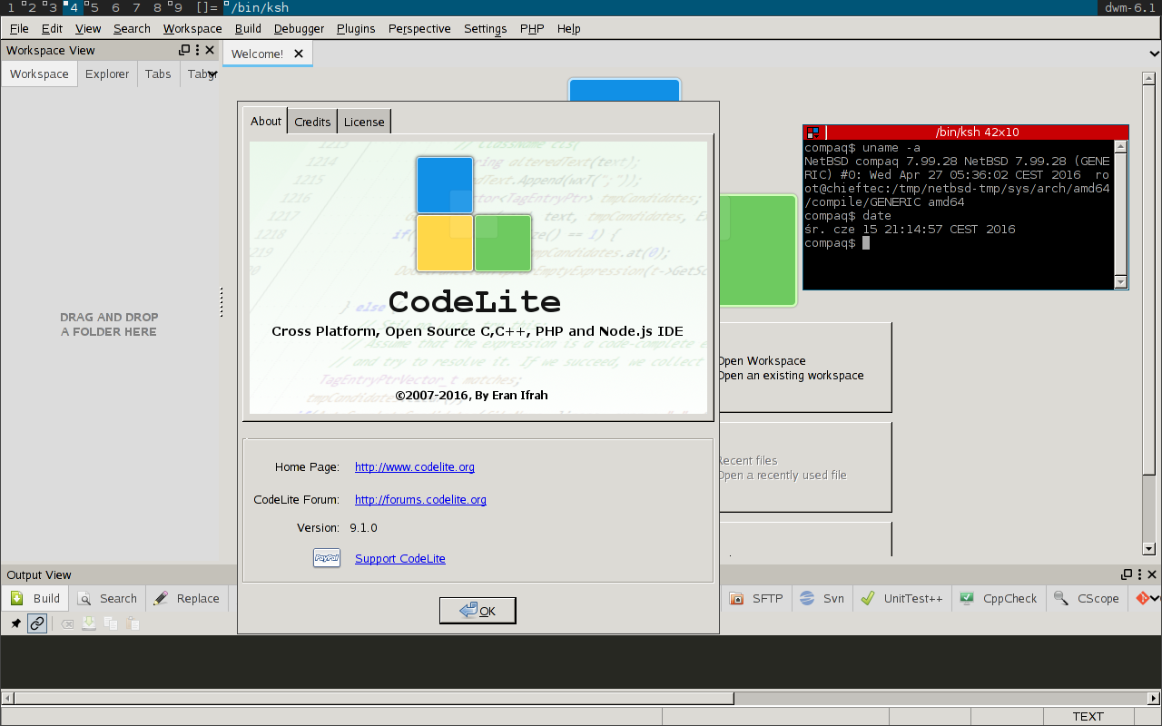Image resolution: width=1162 pixels, height=726 pixels.
Task: Click Recent files button on Welcome page
Action: pyautogui.click(x=804, y=467)
